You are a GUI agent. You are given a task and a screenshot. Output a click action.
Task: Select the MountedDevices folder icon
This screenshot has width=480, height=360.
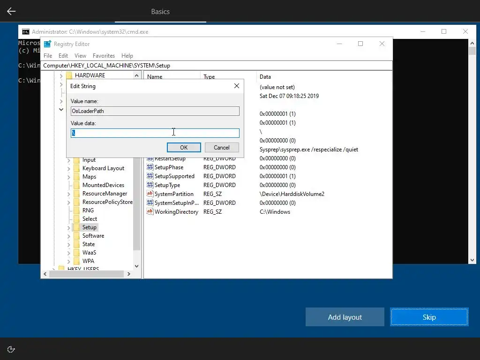76,185
